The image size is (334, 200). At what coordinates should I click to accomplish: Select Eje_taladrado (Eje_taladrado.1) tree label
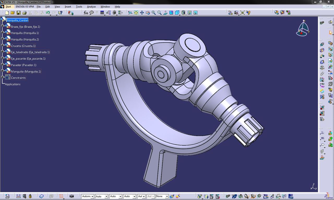[30, 52]
